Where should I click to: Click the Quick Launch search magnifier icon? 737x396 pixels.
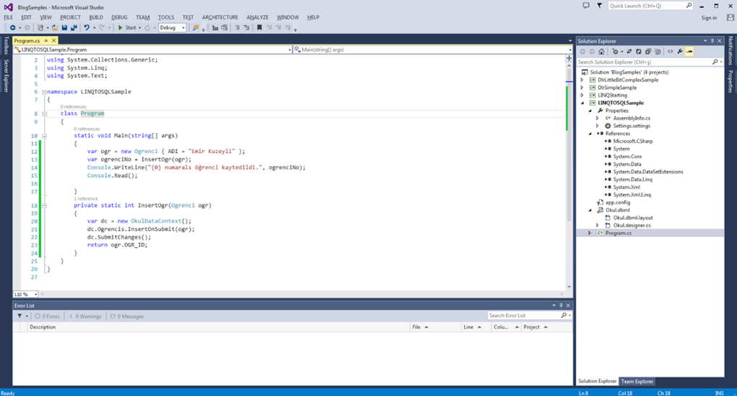(x=689, y=6)
